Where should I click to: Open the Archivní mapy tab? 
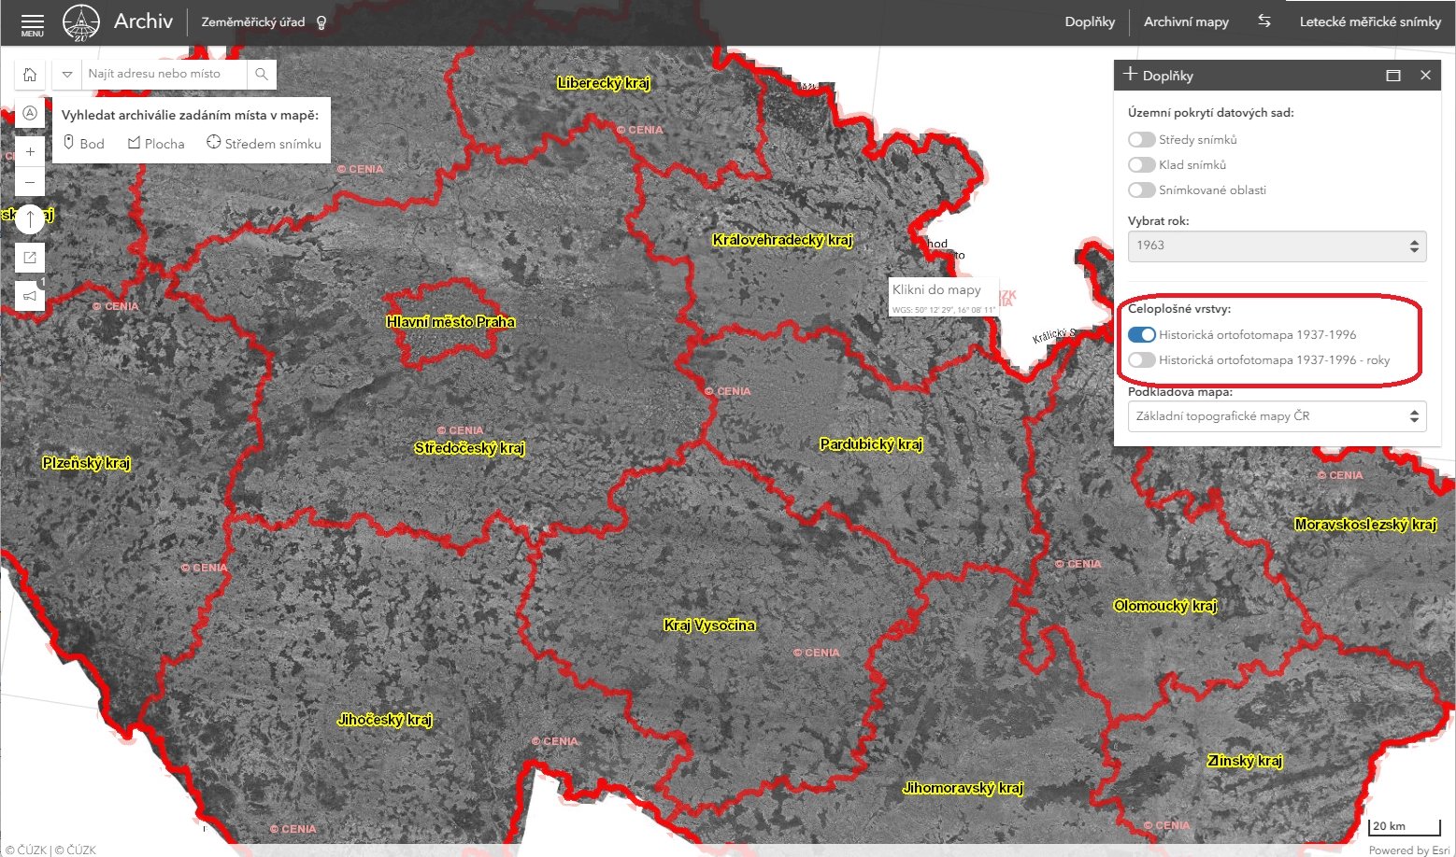coord(1186,21)
